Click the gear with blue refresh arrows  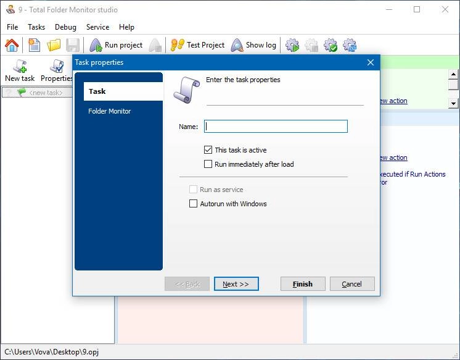click(350, 45)
